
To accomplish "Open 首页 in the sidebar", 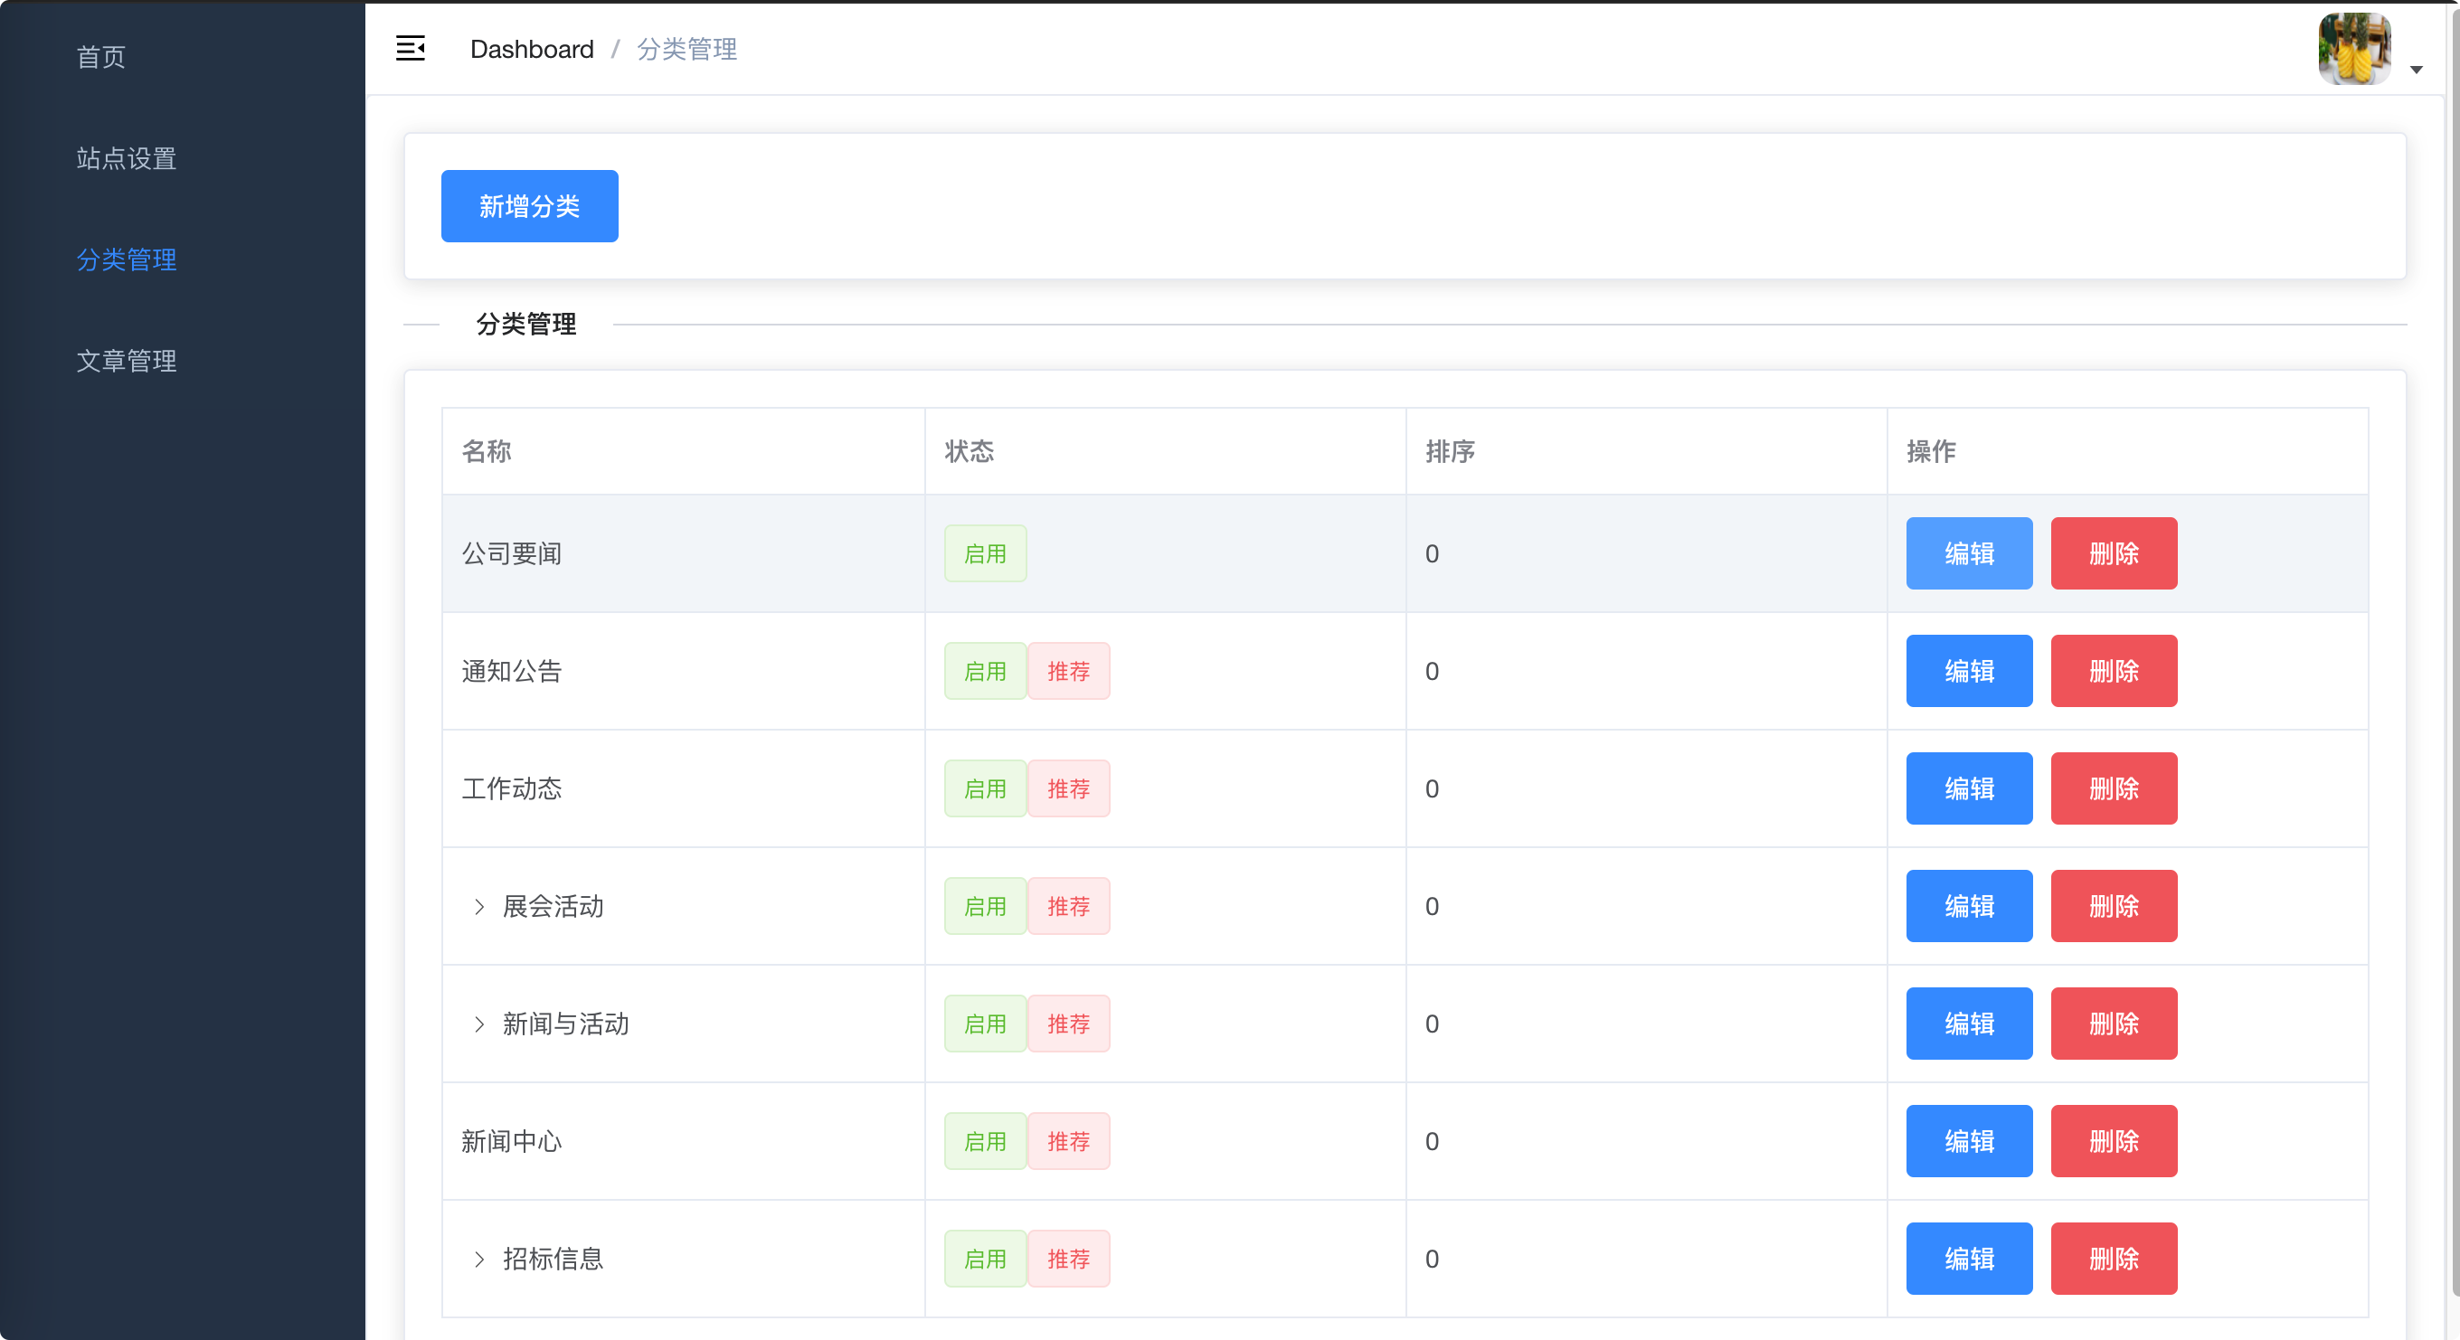I will [x=101, y=57].
